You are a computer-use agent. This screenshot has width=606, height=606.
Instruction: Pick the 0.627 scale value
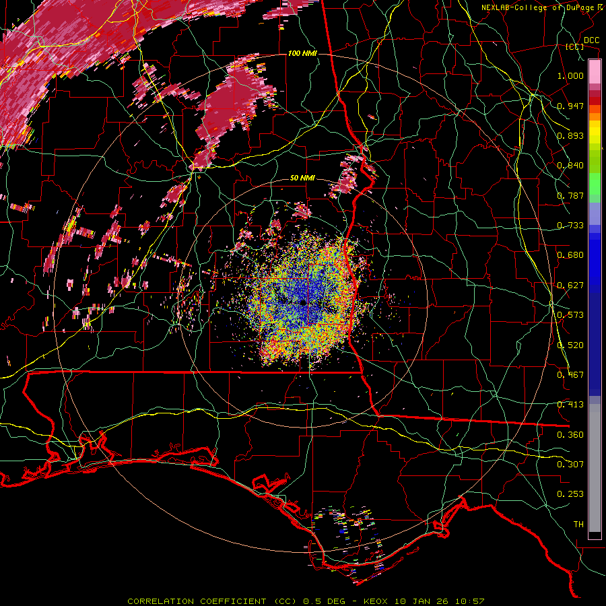pos(570,285)
